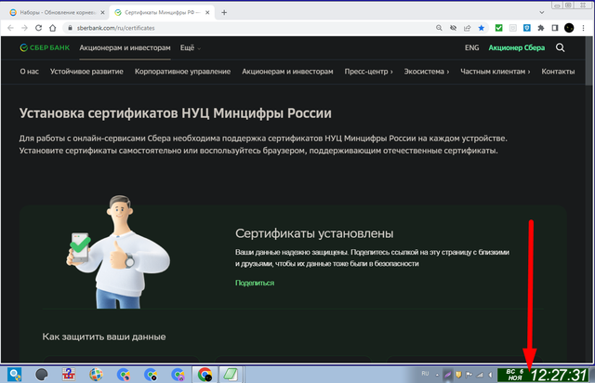595x383 pixels.
Task: Click the zoom magnifier icon in address bar
Action: click(439, 28)
